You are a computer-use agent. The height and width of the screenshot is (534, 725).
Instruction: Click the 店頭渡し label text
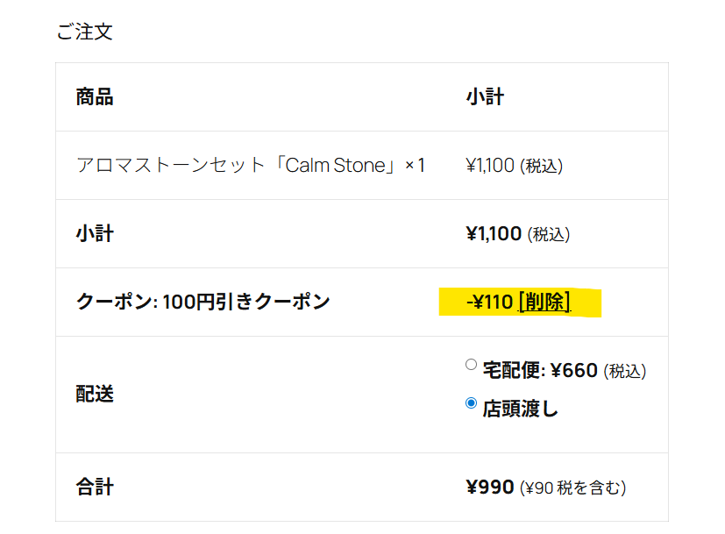[x=520, y=409]
